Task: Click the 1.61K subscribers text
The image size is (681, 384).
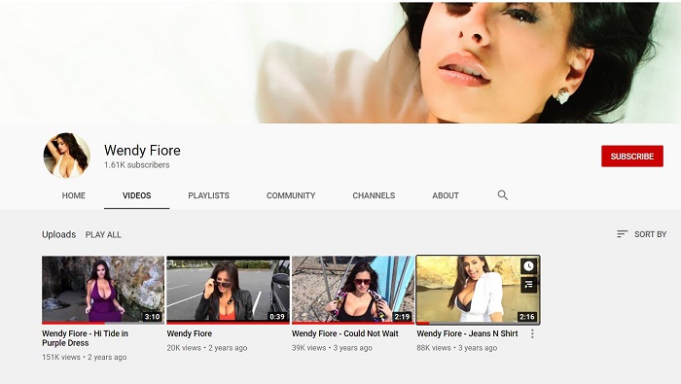Action: 137,165
